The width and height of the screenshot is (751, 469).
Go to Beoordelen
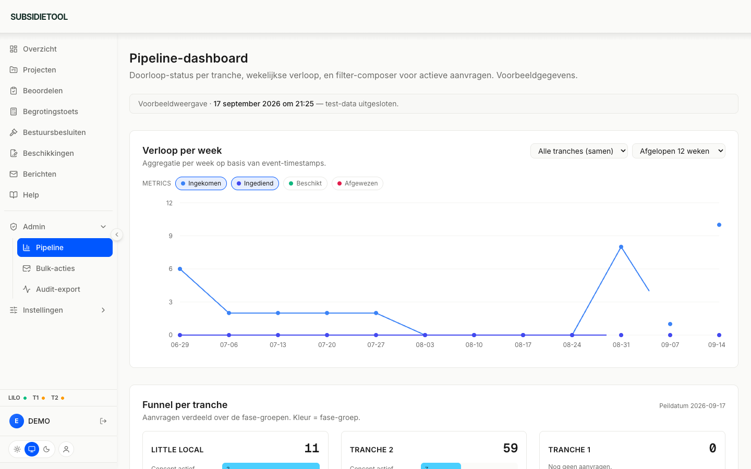pyautogui.click(x=58, y=91)
